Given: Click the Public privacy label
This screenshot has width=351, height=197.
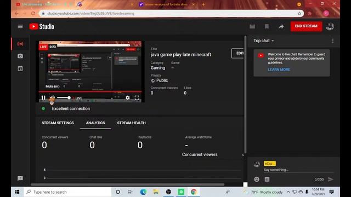Looking at the screenshot, I should (x=162, y=80).
